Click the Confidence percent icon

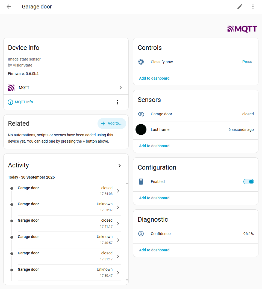[x=141, y=234]
